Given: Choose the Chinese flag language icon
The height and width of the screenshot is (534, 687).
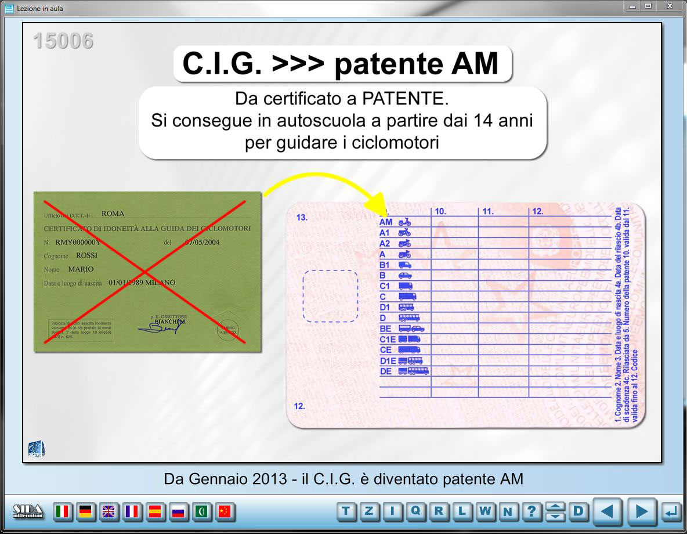Looking at the screenshot, I should tap(225, 513).
